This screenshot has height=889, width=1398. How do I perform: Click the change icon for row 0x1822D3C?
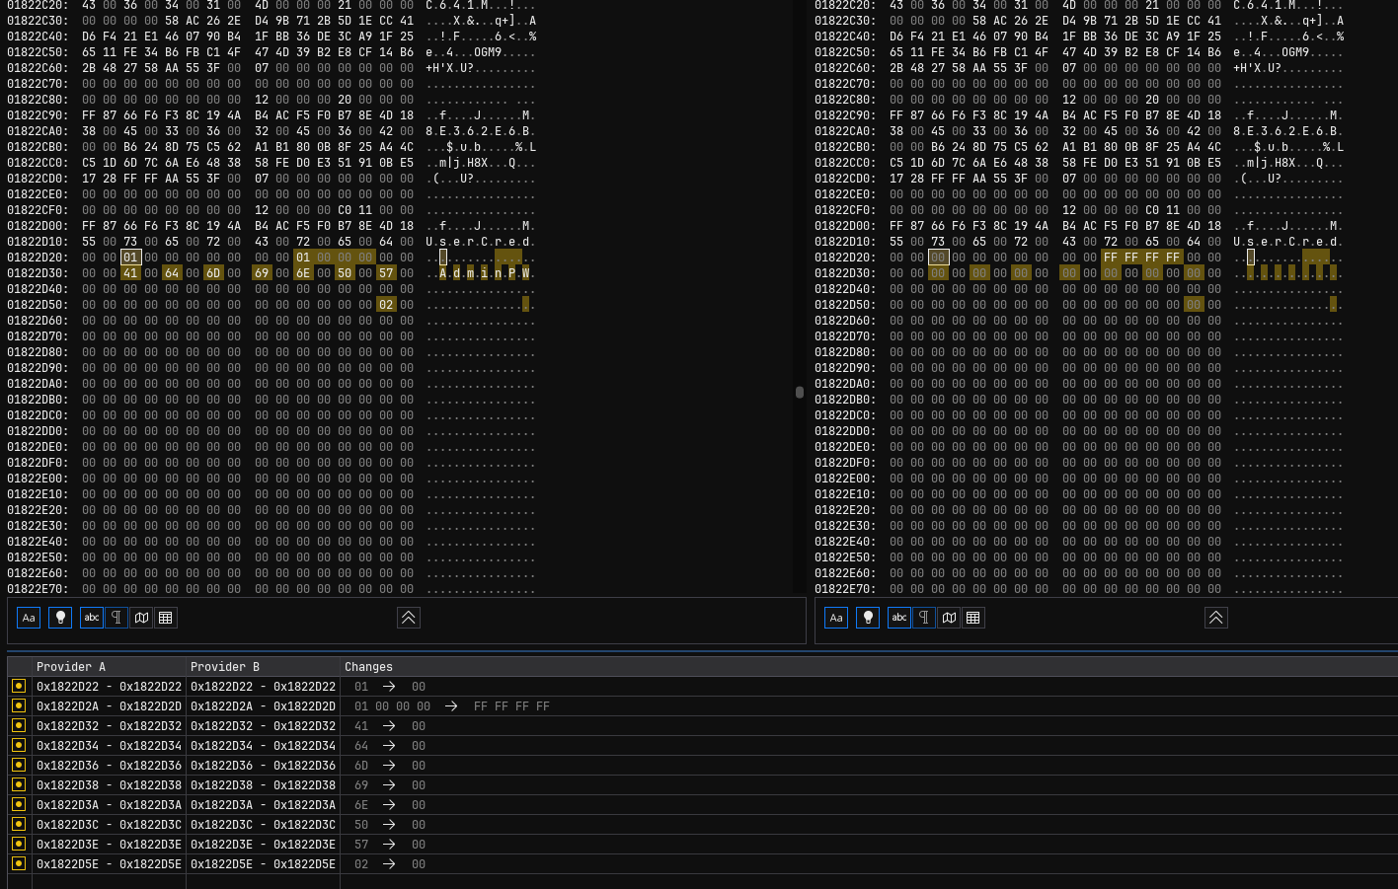coord(19,824)
